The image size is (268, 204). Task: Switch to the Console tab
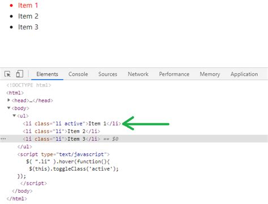click(x=78, y=74)
